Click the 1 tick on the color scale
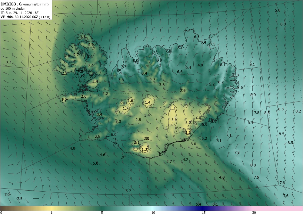Viewport: 303px width, 215px height. point(52,213)
